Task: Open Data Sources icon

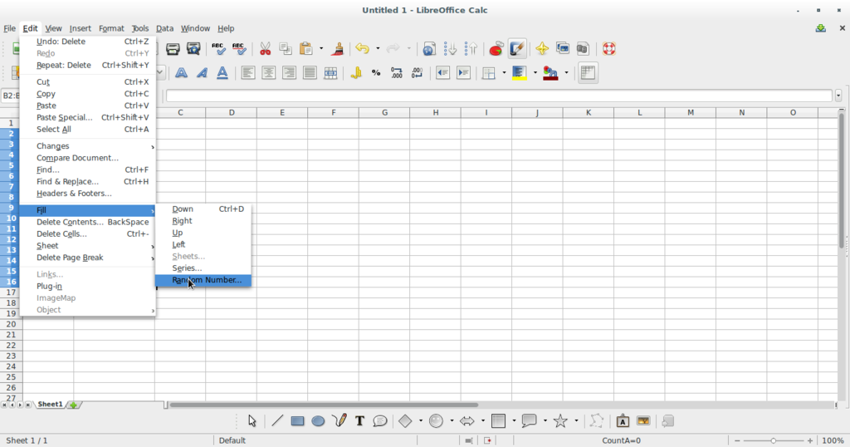Action: tap(583, 49)
